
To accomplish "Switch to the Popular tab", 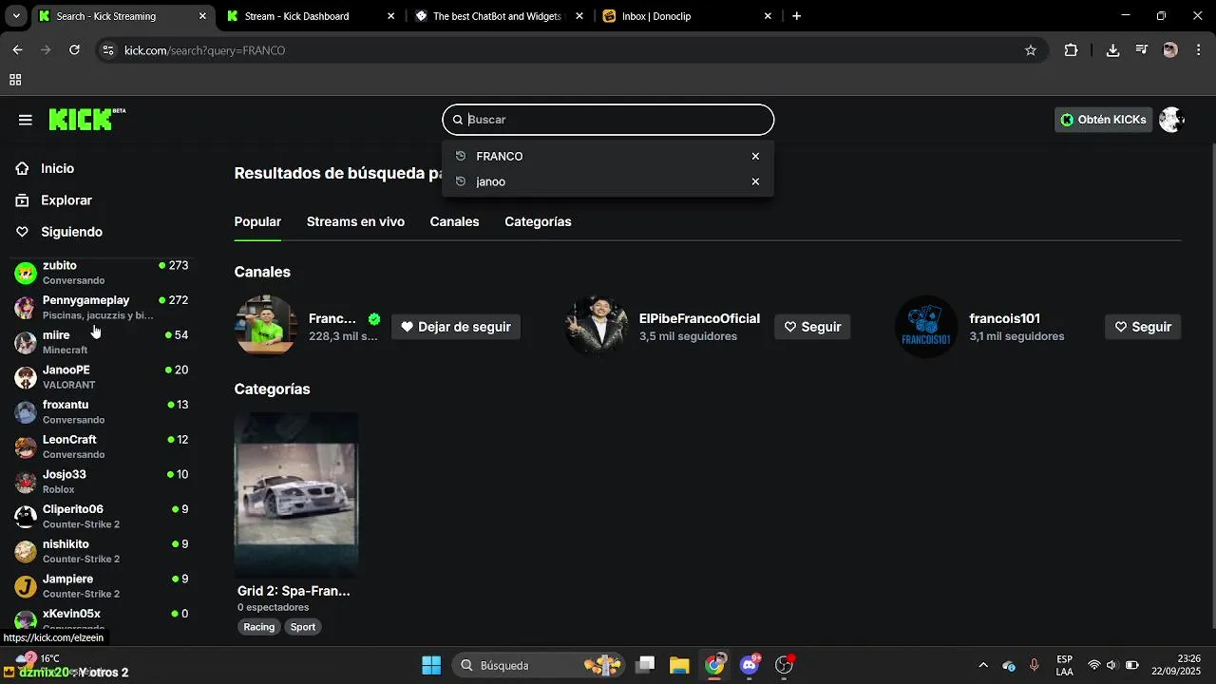I will click(257, 221).
